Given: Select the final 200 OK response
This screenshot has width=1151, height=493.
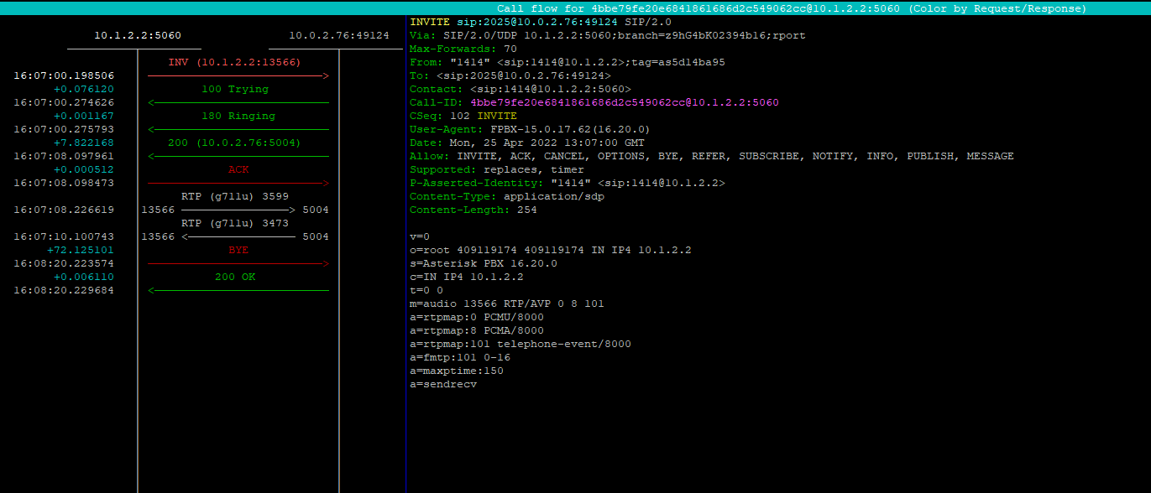Looking at the screenshot, I should 234,277.
